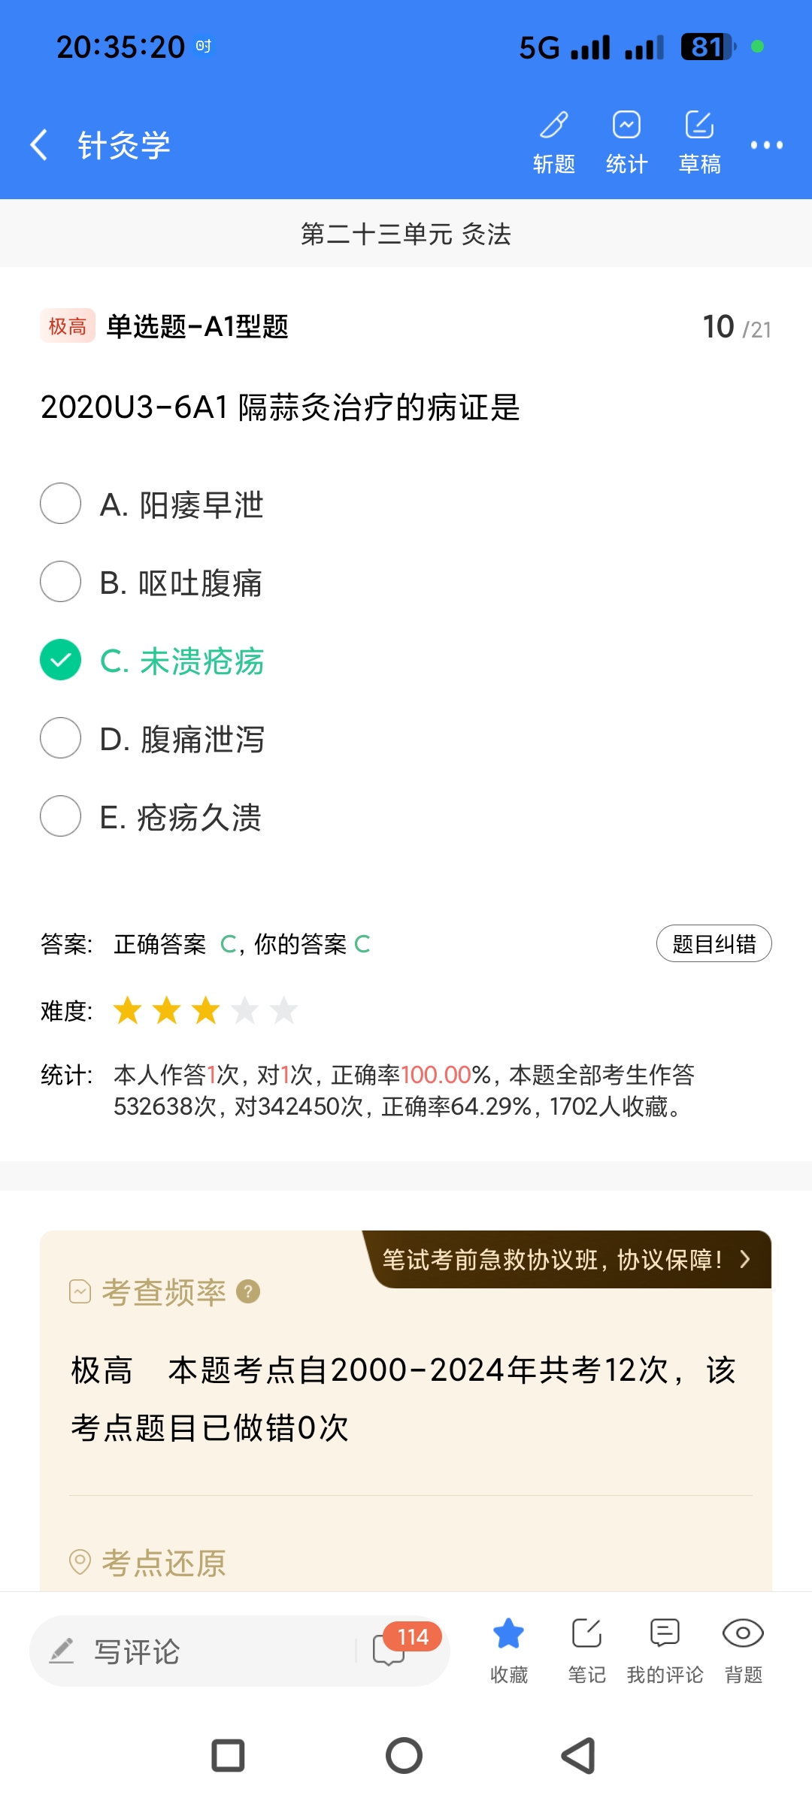Toggle the 收藏 star favorite
812x1804 pixels.
(x=509, y=1649)
